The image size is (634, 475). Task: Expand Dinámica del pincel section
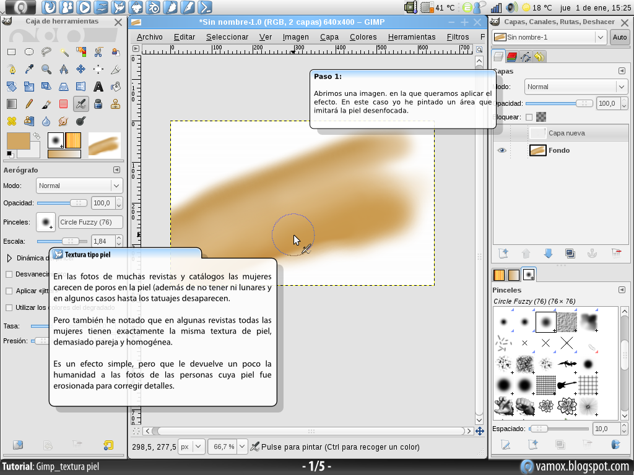[9, 258]
